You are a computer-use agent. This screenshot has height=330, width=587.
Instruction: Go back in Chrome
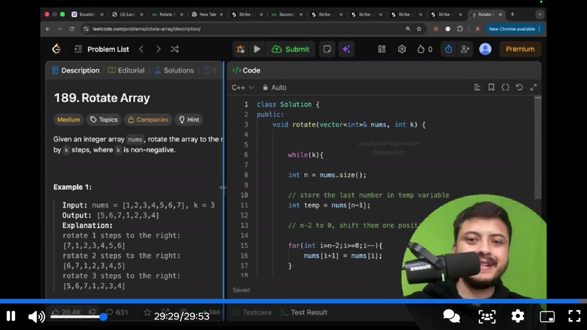tap(47, 29)
